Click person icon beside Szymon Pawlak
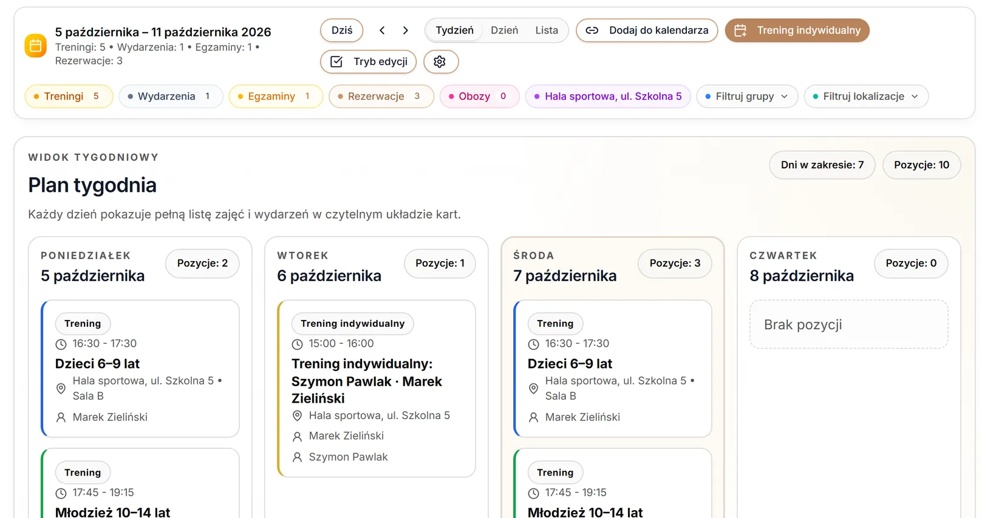This screenshot has height=518, width=996. pyautogui.click(x=297, y=457)
